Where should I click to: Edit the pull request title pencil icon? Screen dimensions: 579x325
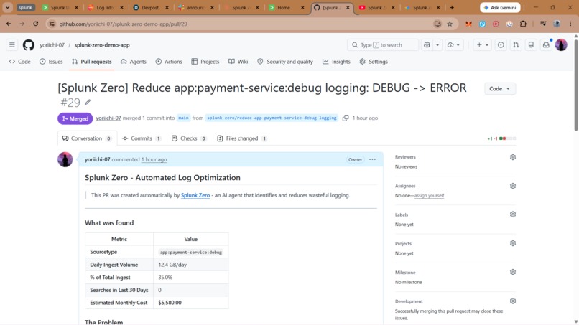click(x=88, y=102)
